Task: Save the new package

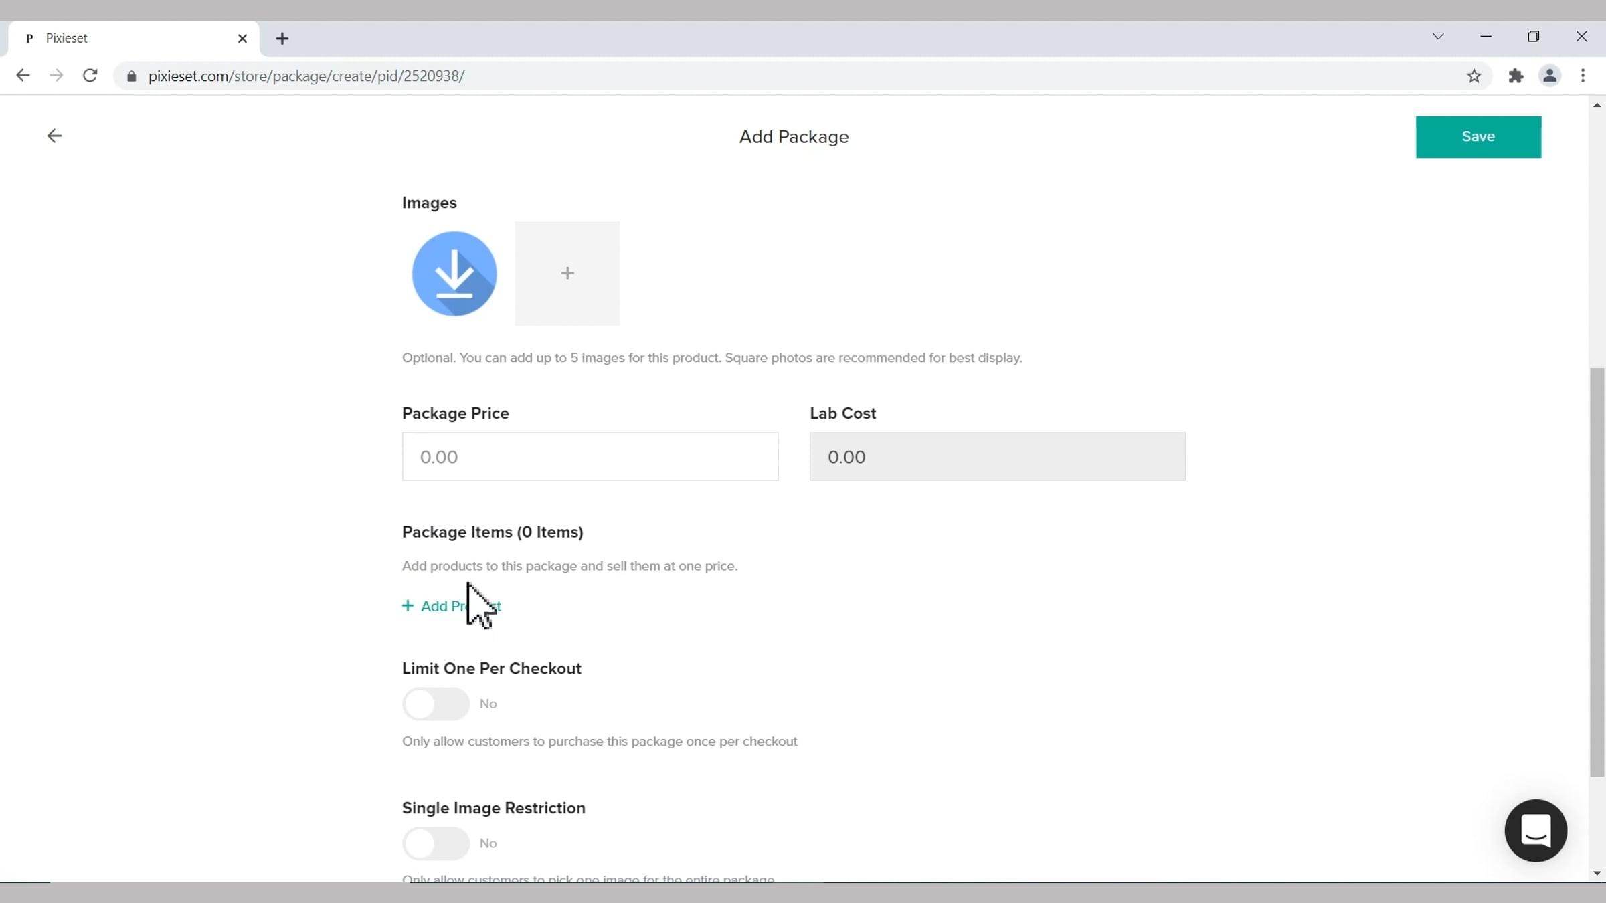Action: [1478, 137]
